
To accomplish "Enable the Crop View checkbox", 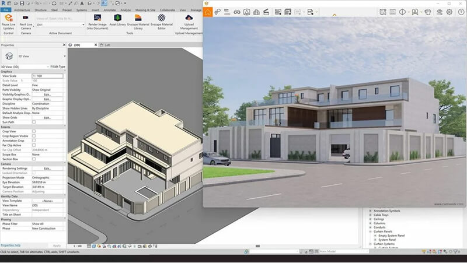I will (x=34, y=131).
